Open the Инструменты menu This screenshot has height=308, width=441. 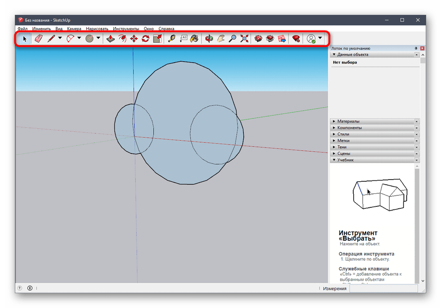tap(126, 29)
